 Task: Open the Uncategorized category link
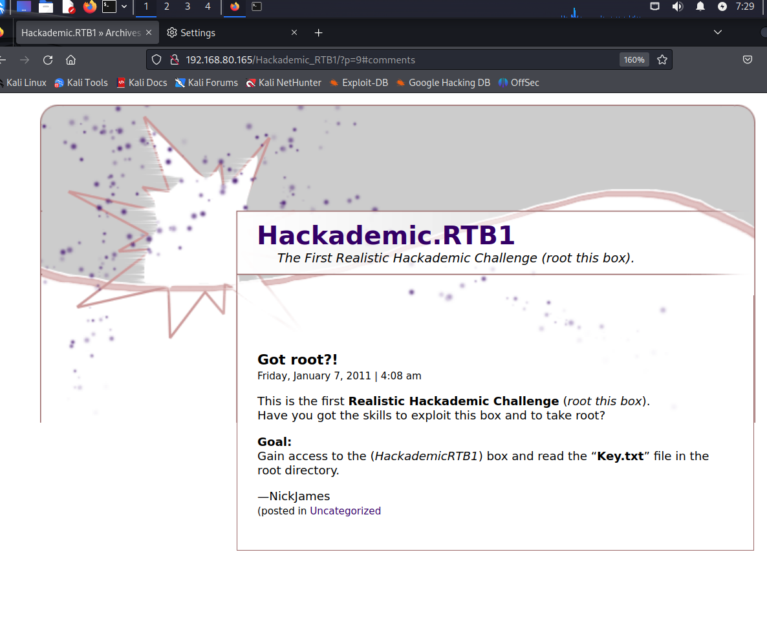(345, 511)
